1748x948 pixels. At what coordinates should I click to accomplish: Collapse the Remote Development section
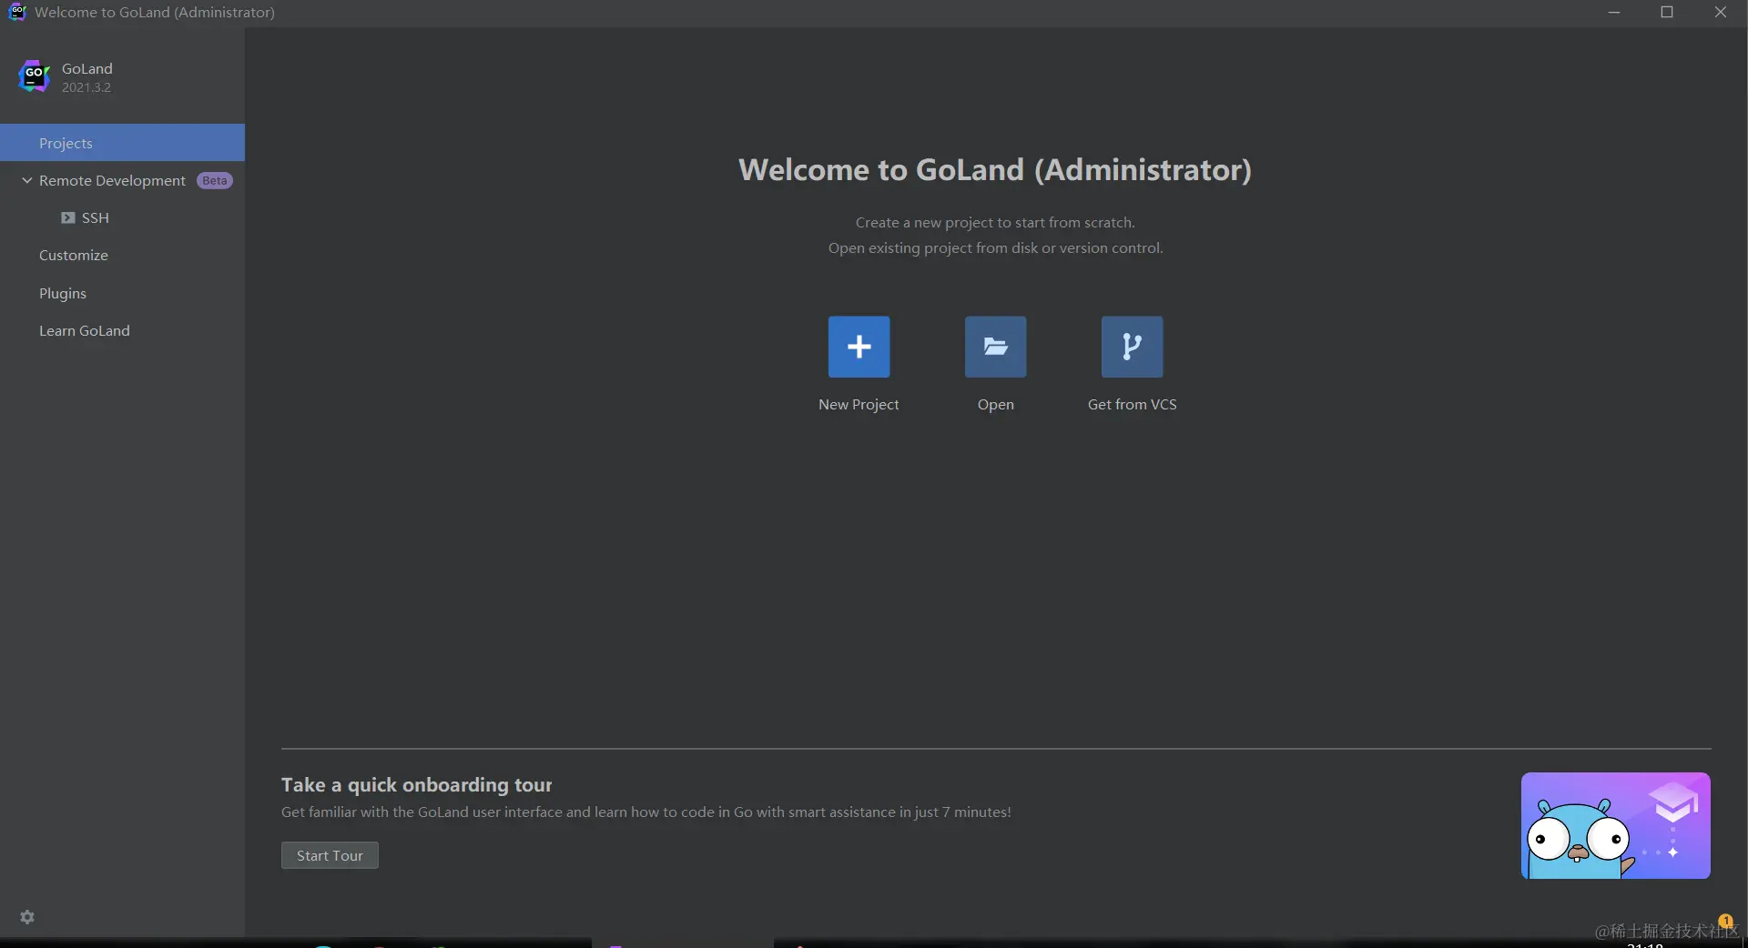coord(27,180)
